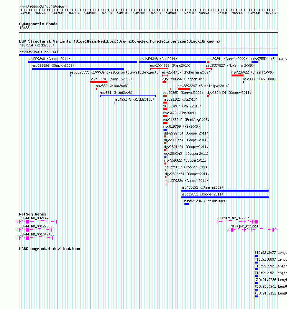Image resolution: width=287 pixels, height=309 pixels.
Task: Select esv6470 (Ahn2009) label
Action: [x=179, y=113]
